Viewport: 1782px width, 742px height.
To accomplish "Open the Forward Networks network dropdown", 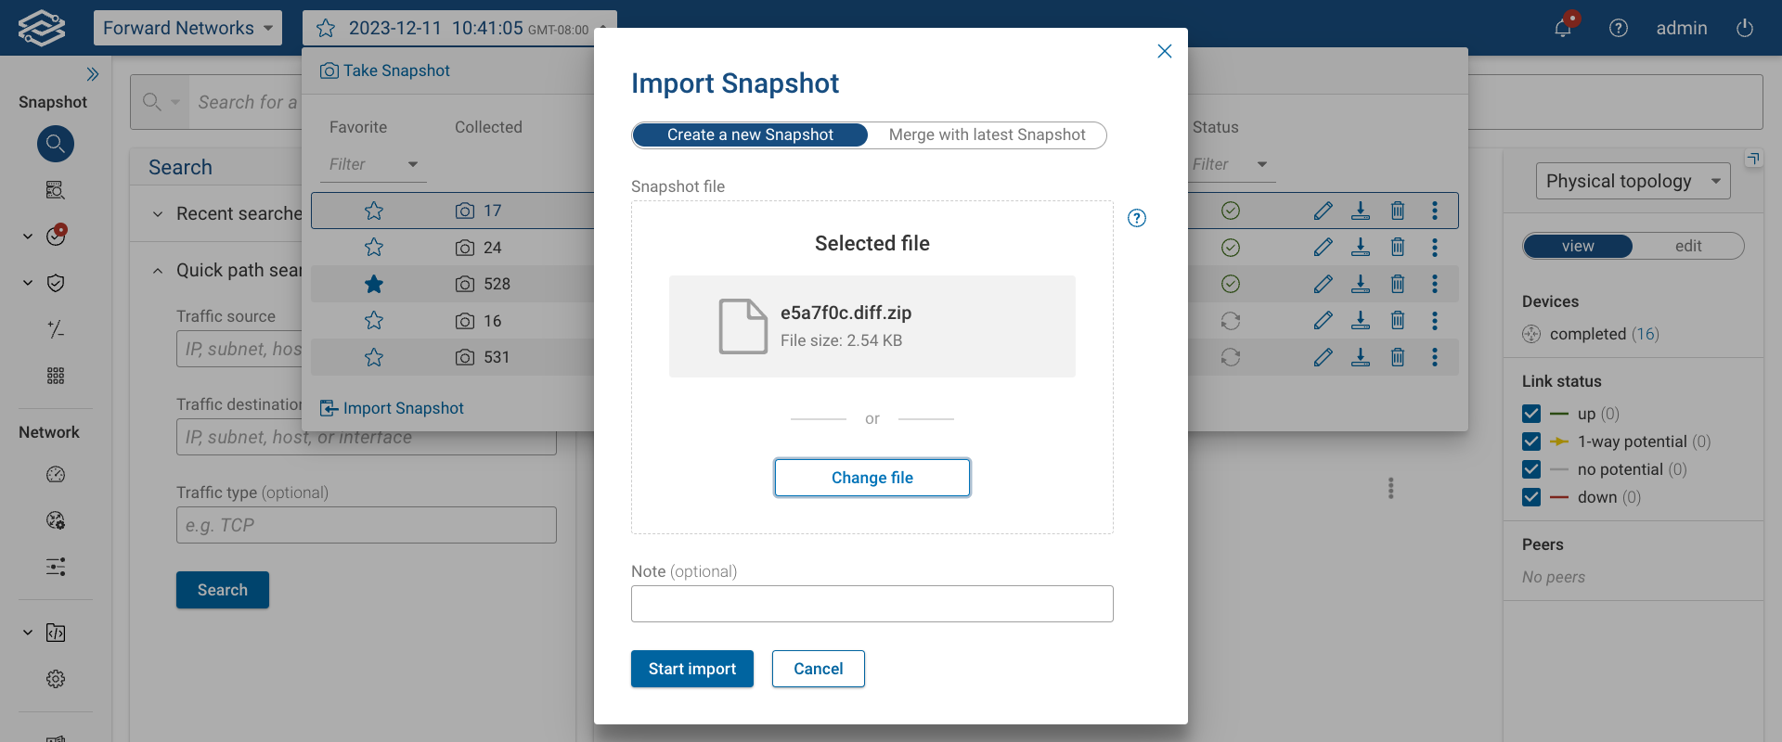I will [x=188, y=28].
